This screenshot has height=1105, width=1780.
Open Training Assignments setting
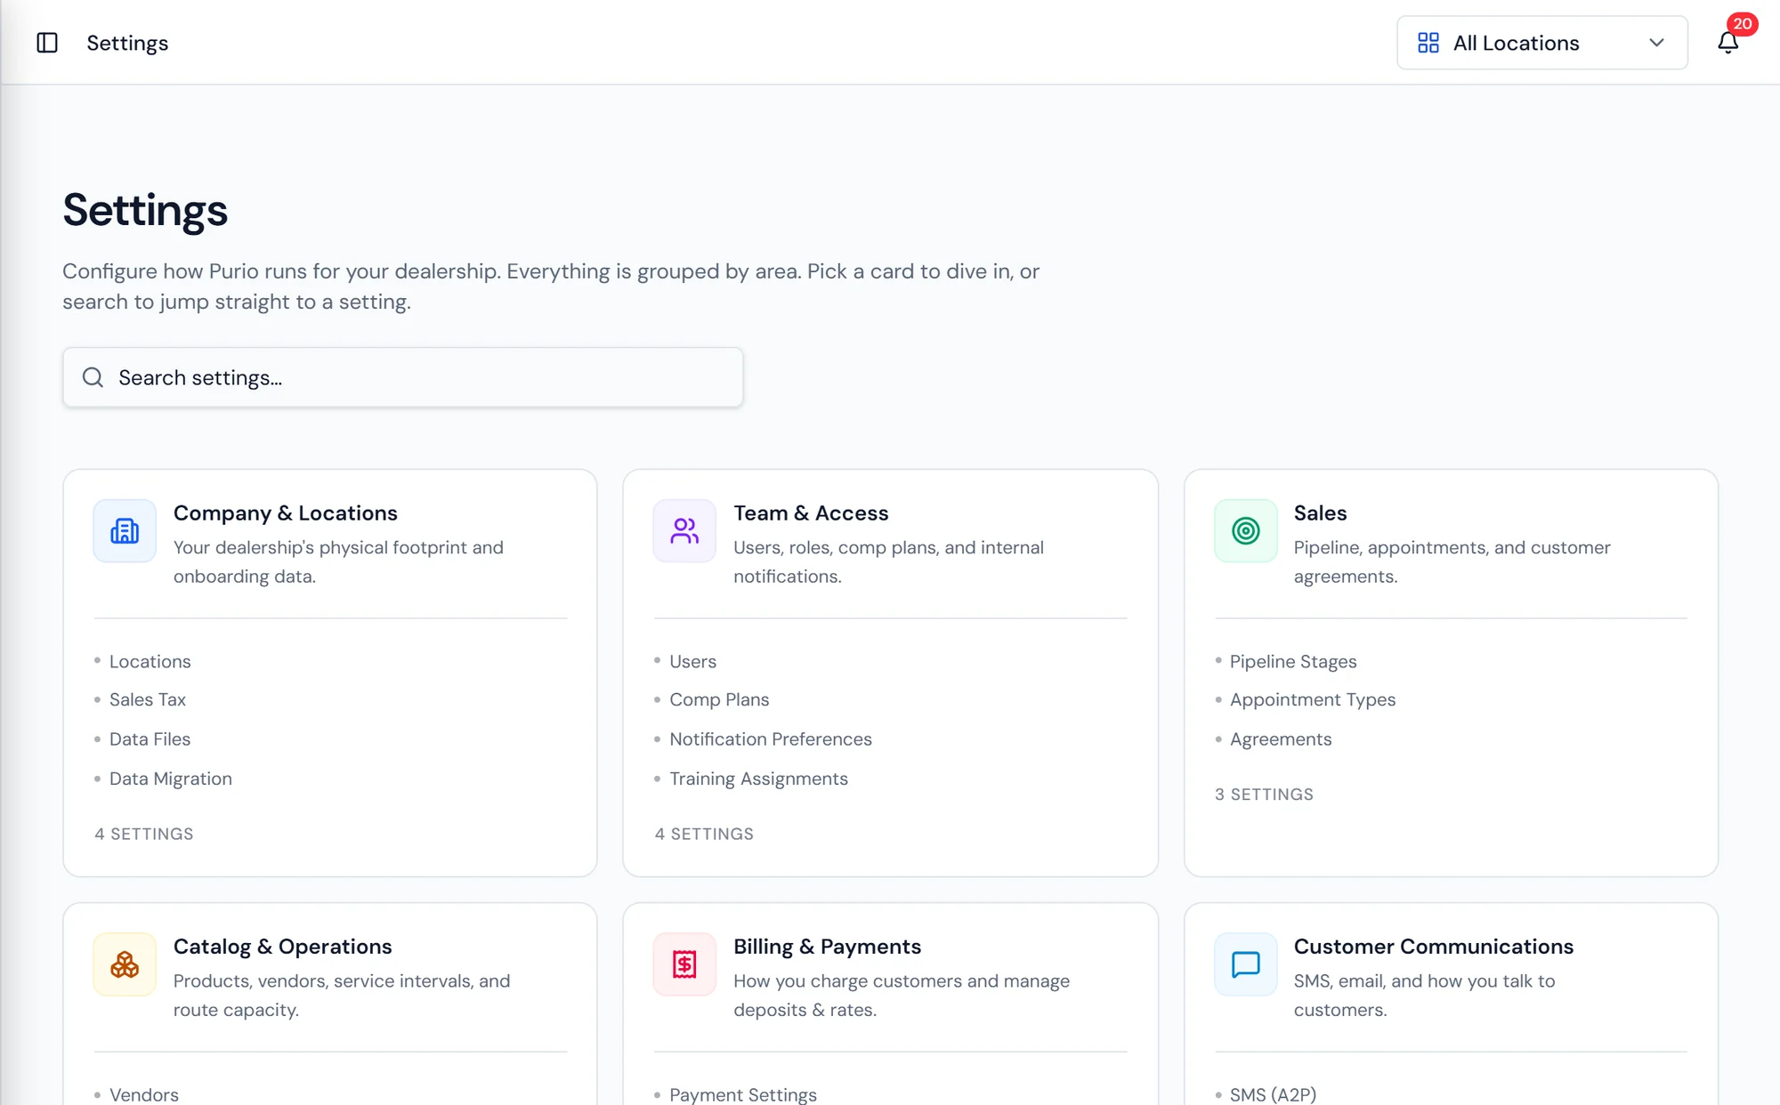758,778
